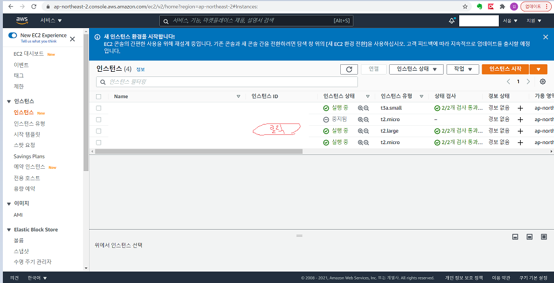Open the 인스턴스 상태 dropdown button
The width and height of the screenshot is (554, 283).
pyautogui.click(x=416, y=69)
